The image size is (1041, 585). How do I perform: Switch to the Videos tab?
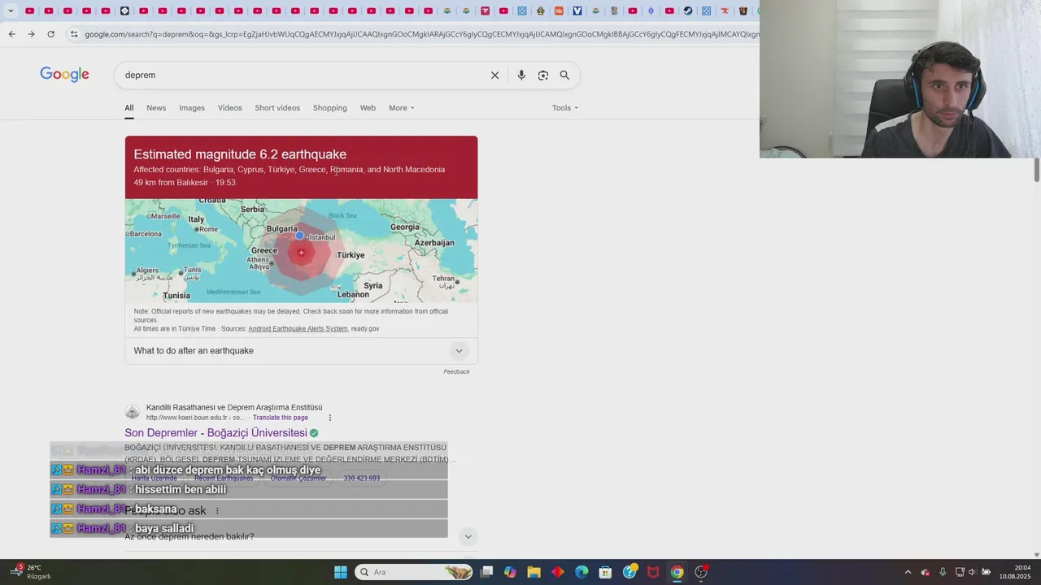pyautogui.click(x=230, y=108)
